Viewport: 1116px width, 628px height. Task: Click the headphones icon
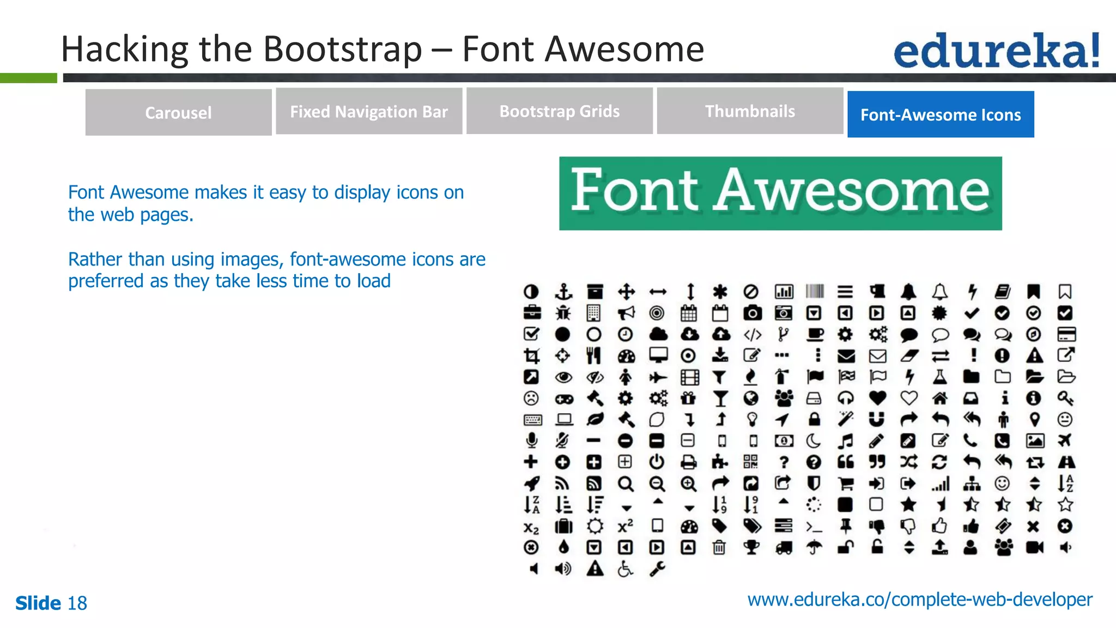pyautogui.click(x=846, y=398)
